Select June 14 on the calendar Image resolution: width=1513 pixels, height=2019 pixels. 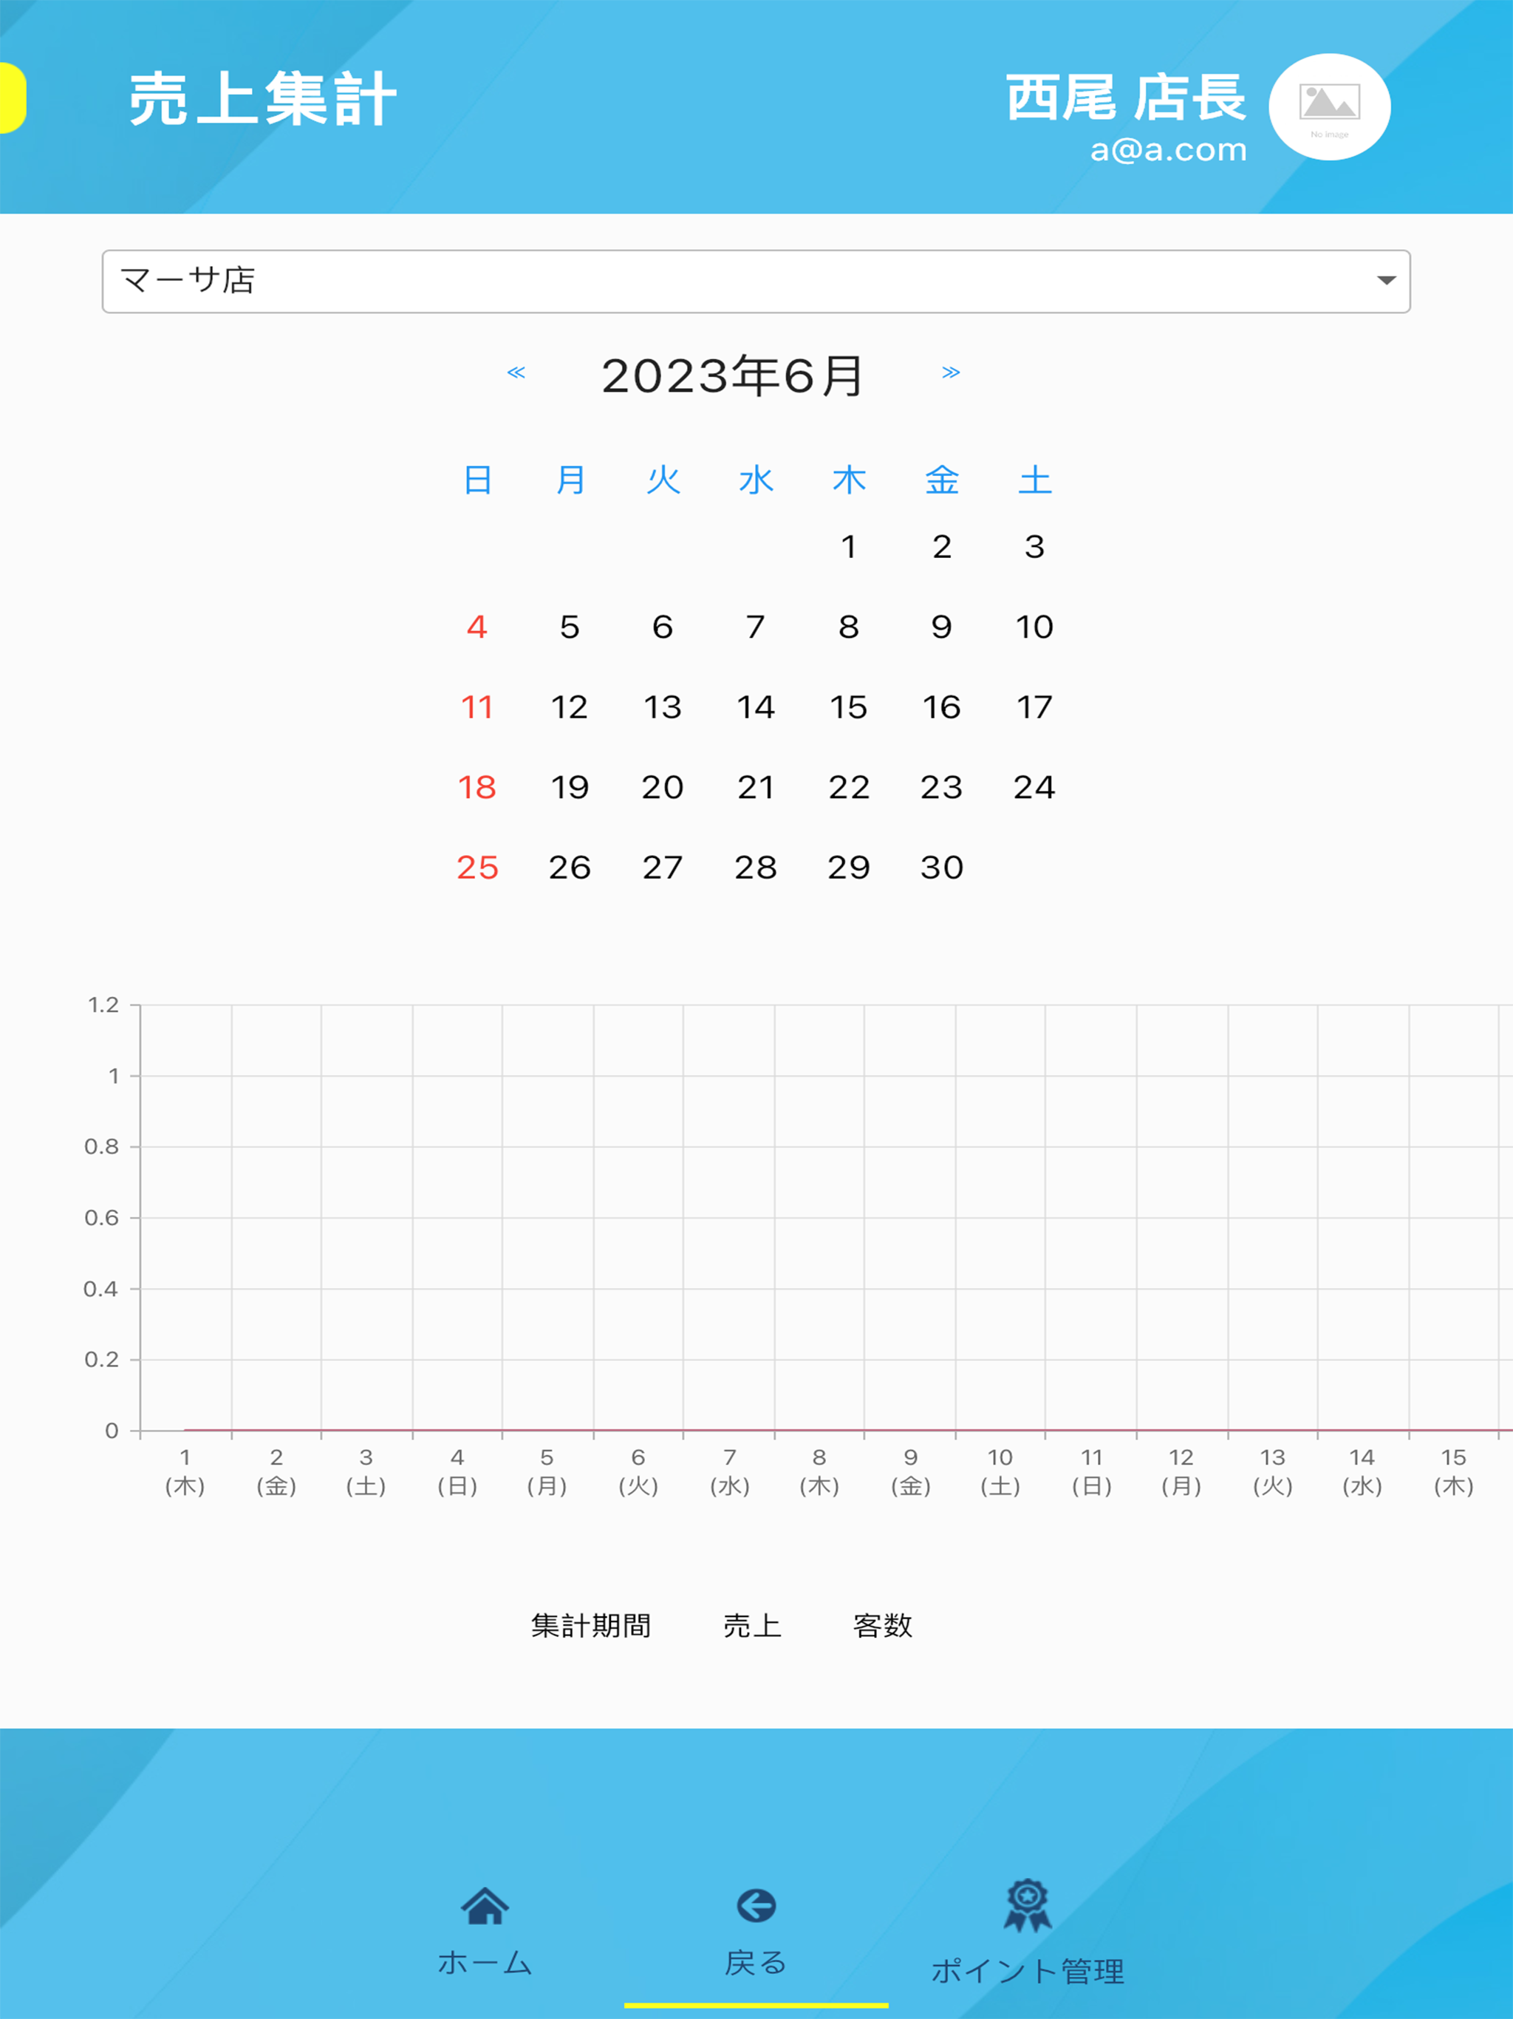pos(756,707)
